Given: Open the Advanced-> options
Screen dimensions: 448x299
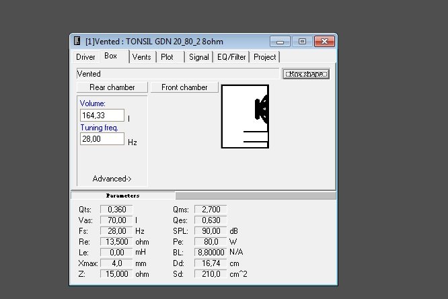Looking at the screenshot, I should pyautogui.click(x=112, y=179).
